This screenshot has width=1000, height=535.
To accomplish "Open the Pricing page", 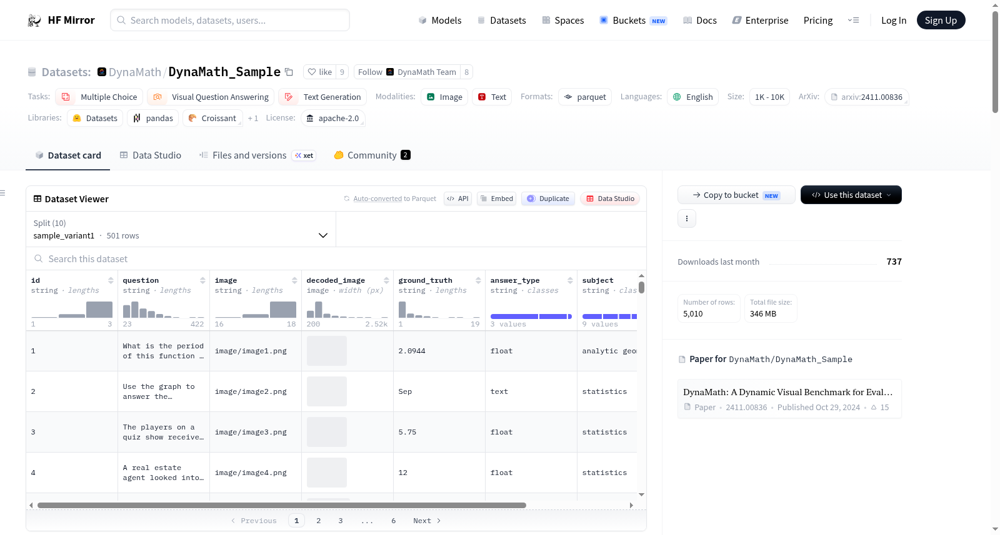I will tap(818, 20).
